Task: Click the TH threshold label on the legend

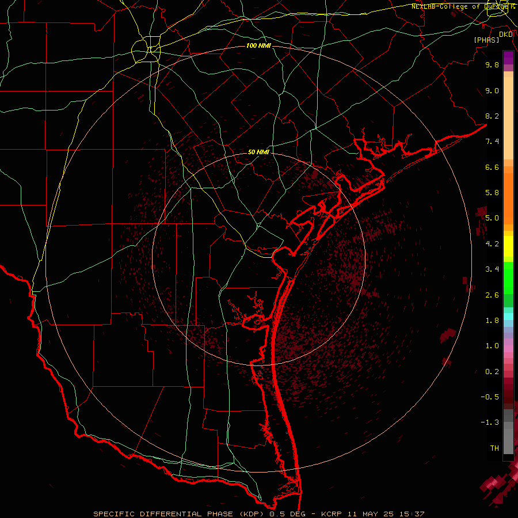Action: point(494,448)
